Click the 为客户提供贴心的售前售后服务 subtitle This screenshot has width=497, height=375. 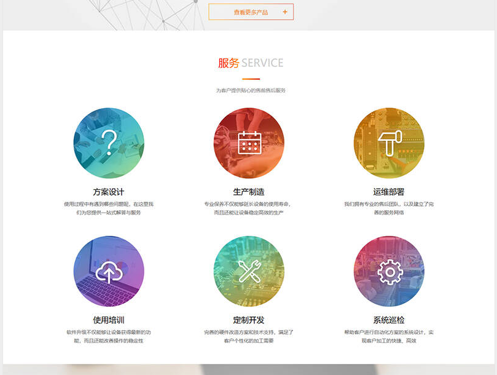(251, 90)
